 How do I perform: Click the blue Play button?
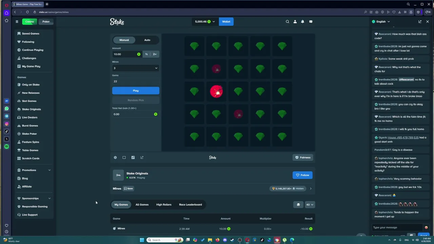click(x=136, y=90)
